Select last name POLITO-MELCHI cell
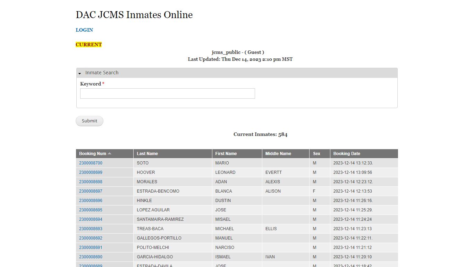 173,248
